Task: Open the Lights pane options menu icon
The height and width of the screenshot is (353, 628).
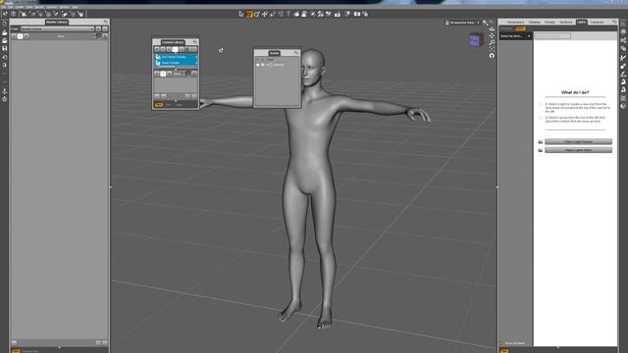Action: [615, 22]
